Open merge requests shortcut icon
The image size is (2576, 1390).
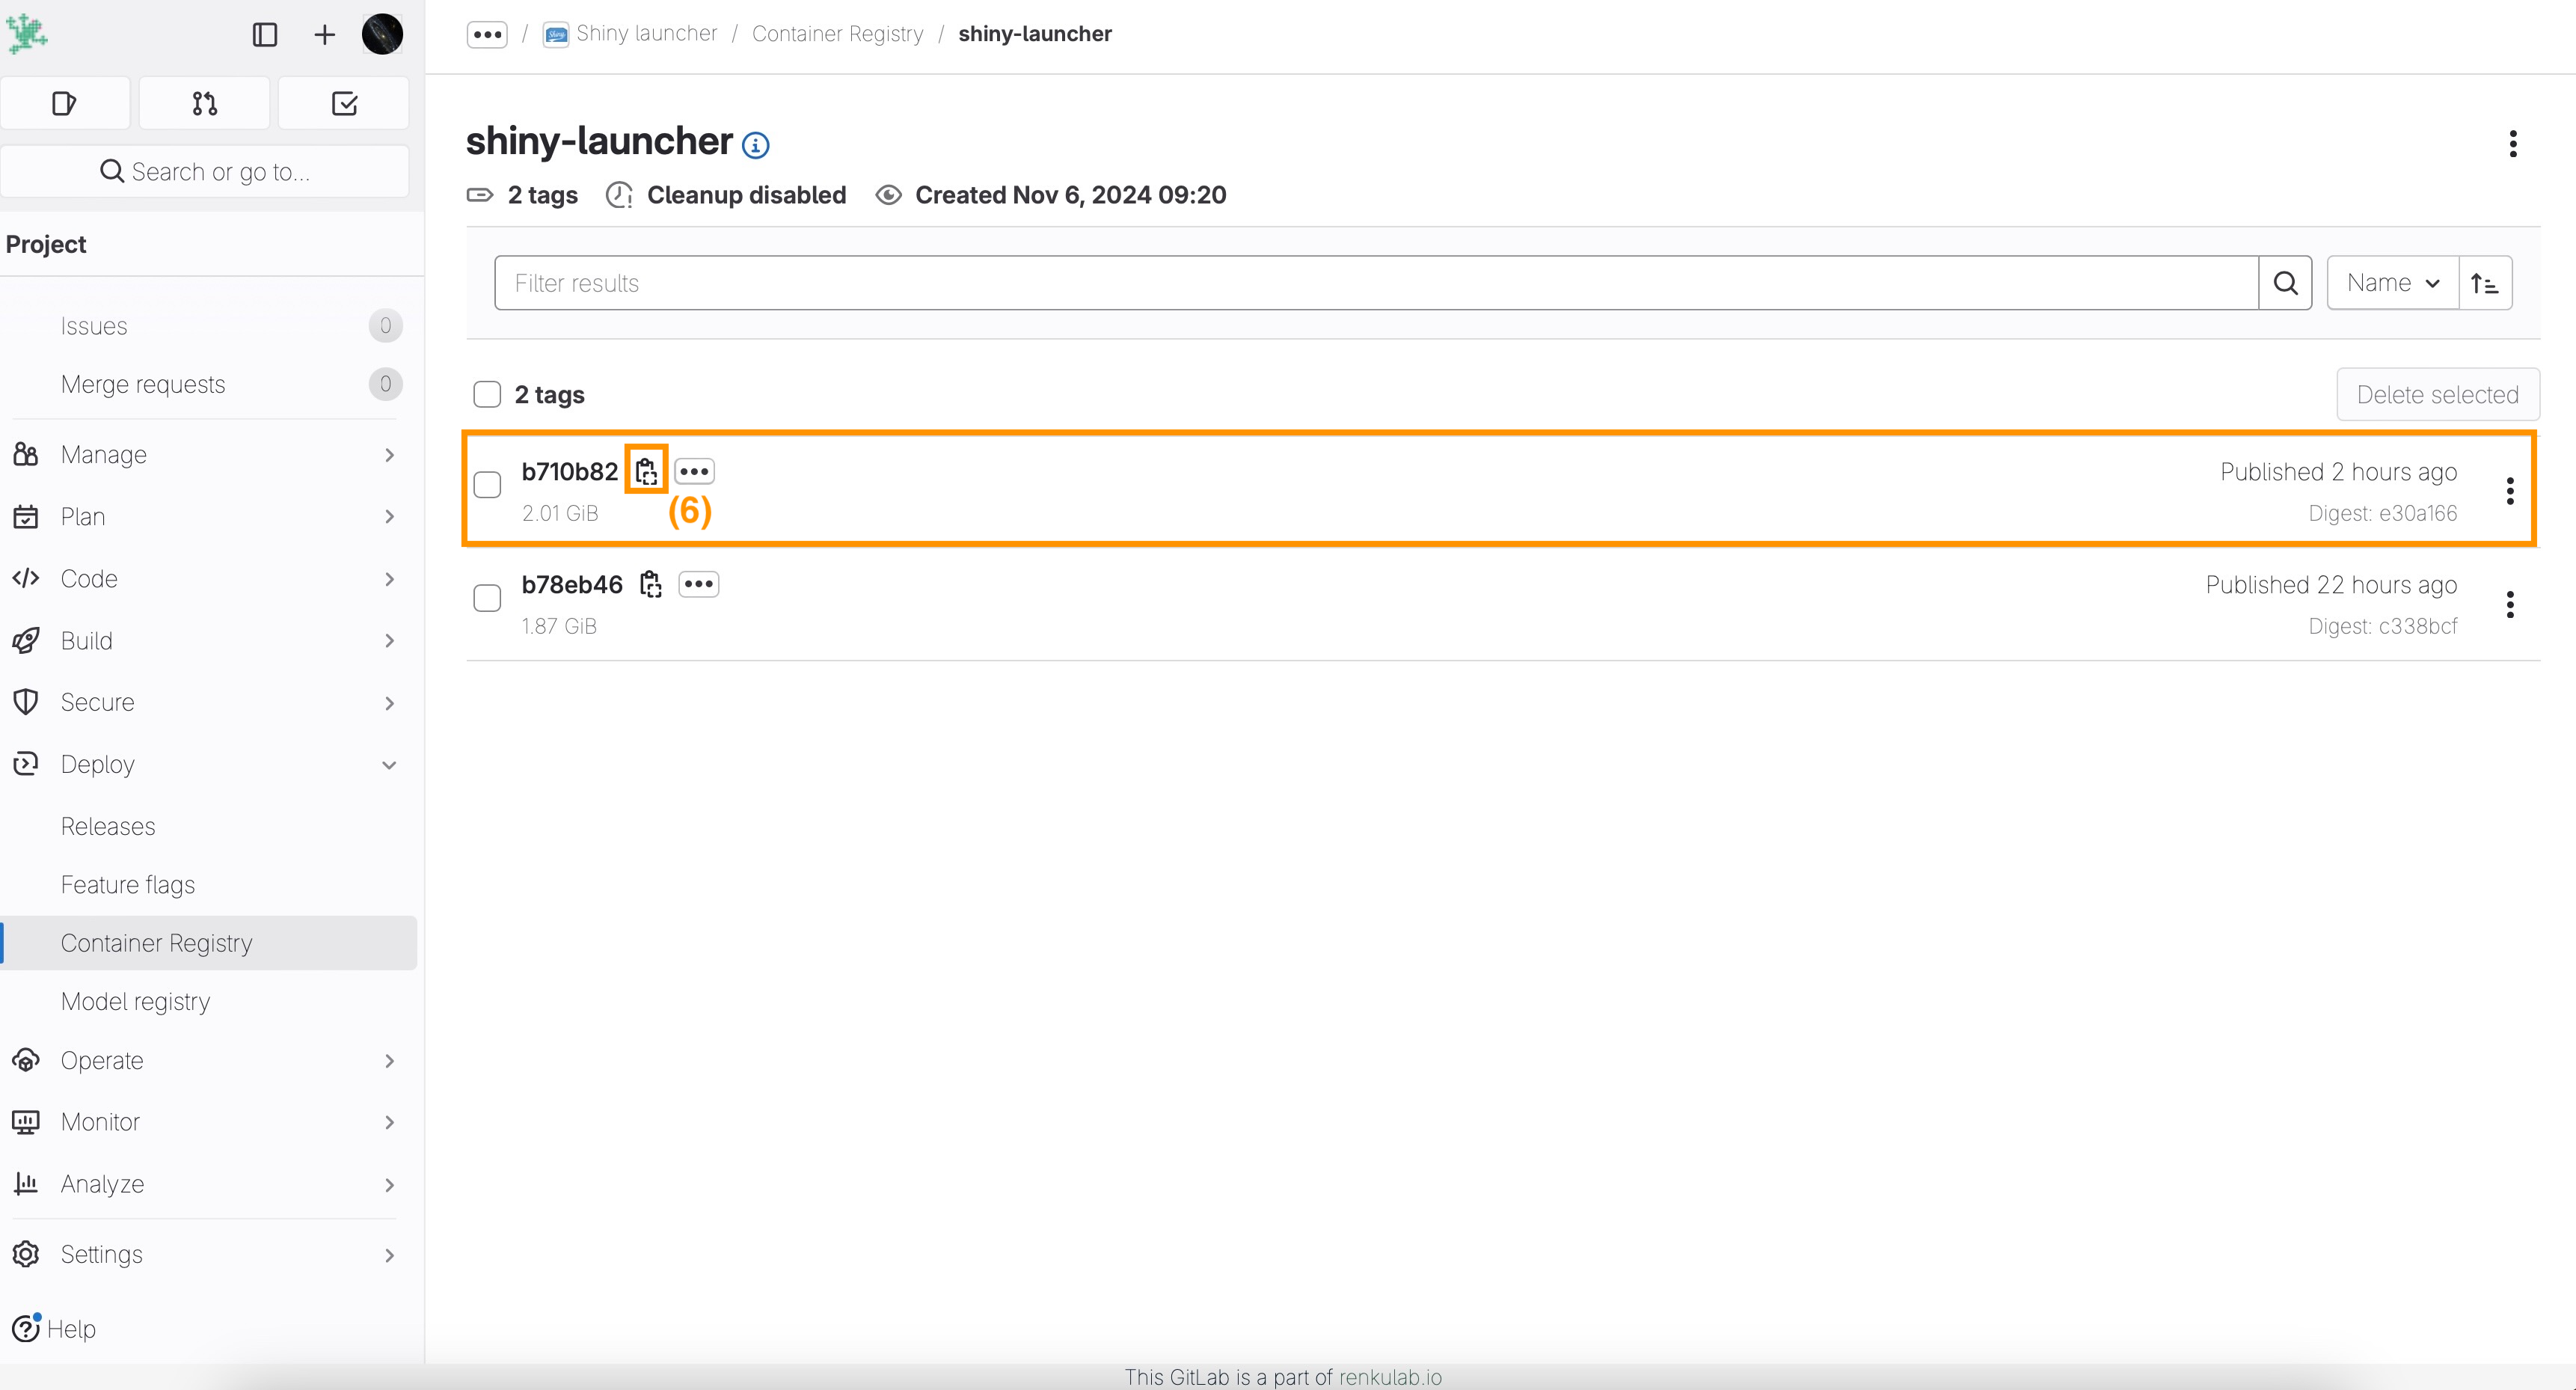pyautogui.click(x=205, y=103)
